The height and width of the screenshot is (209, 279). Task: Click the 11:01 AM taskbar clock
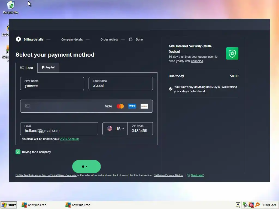point(269,205)
